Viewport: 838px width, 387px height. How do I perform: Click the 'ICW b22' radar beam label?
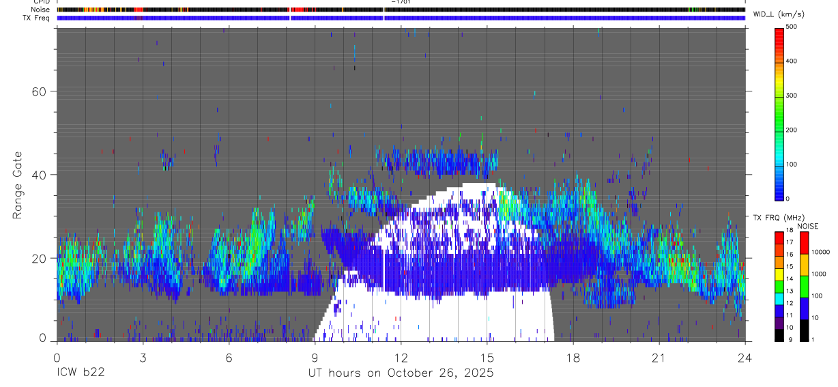[81, 373]
